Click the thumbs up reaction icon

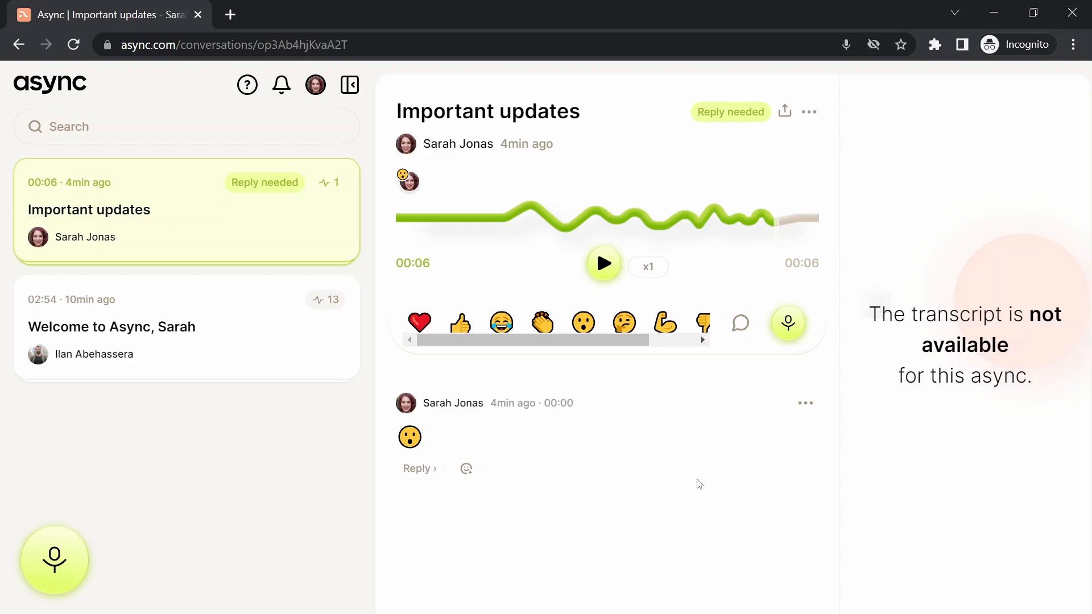coord(461,323)
